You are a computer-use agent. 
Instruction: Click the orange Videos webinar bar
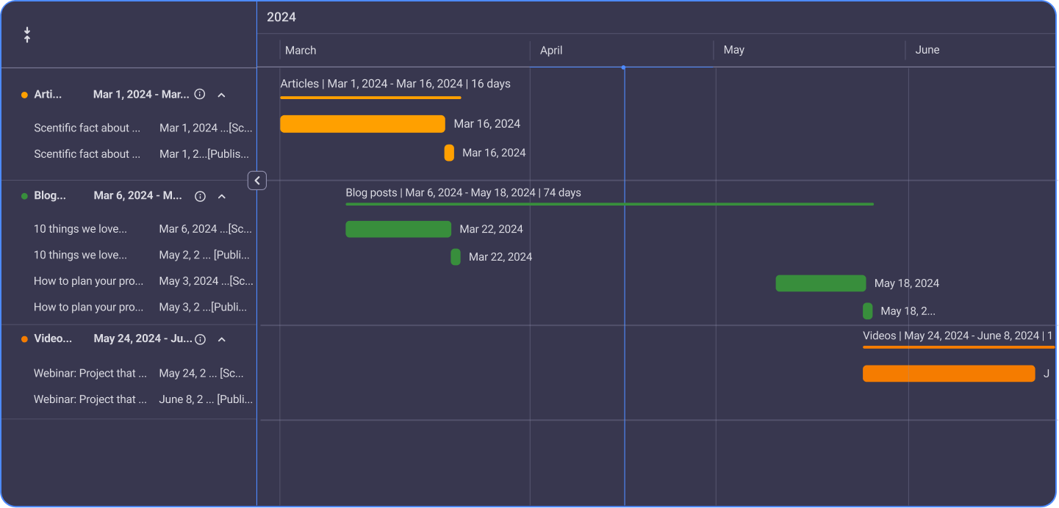pyautogui.click(x=948, y=374)
